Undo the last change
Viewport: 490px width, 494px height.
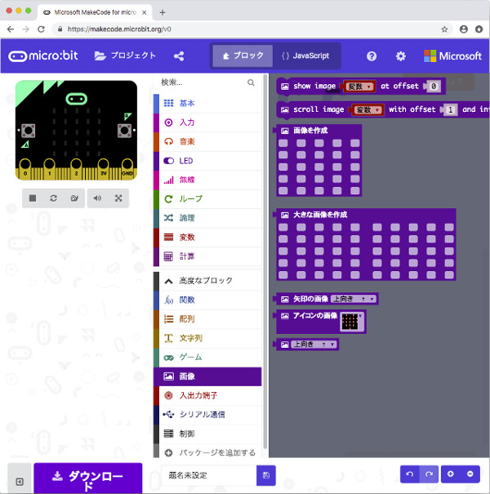tap(409, 474)
